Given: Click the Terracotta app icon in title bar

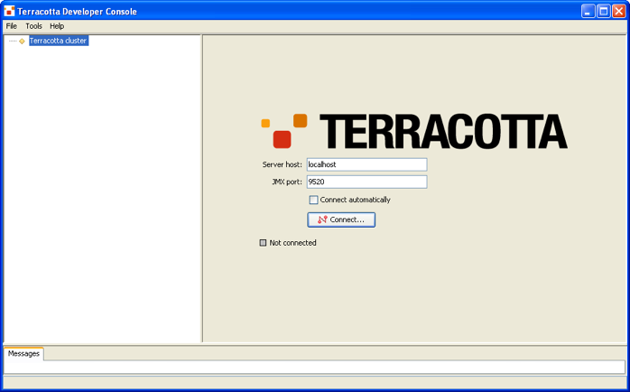Looking at the screenshot, I should click(9, 11).
